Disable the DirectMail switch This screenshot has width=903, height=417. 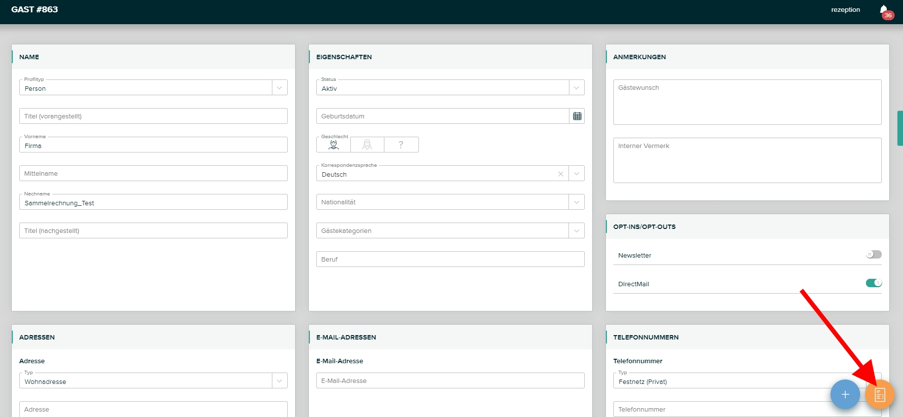click(x=873, y=283)
